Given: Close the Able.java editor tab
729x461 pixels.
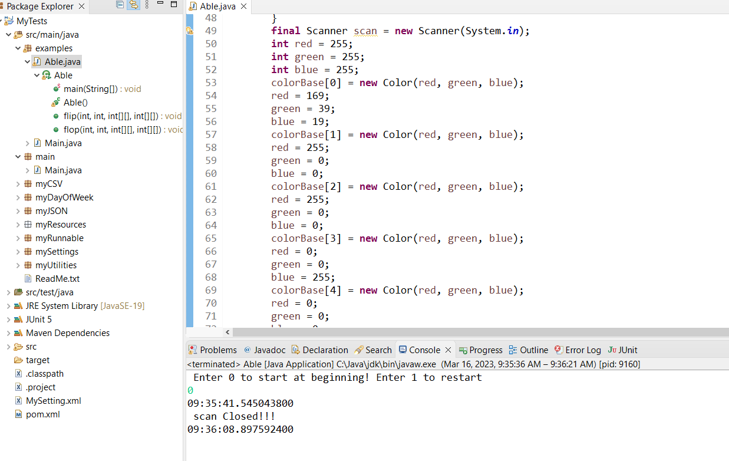Looking at the screenshot, I should point(243,6).
